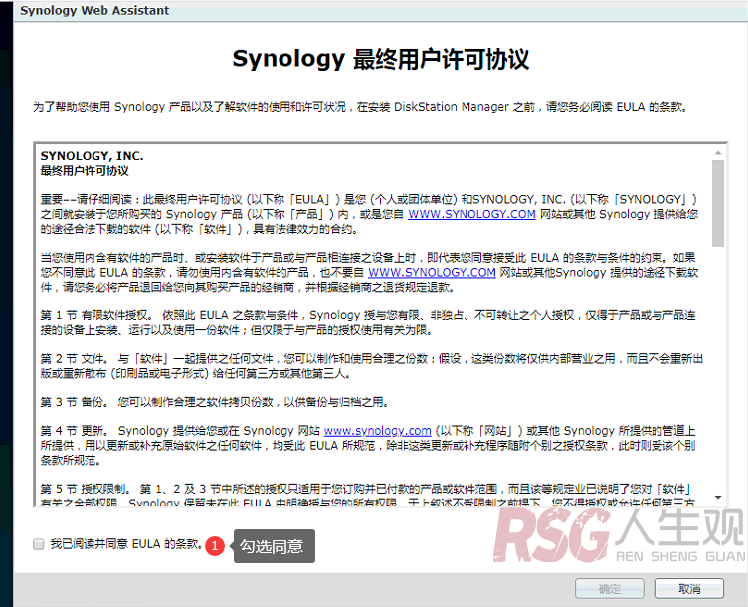Click the 第 2 节 文件 paragraph

pyautogui.click(x=372, y=366)
